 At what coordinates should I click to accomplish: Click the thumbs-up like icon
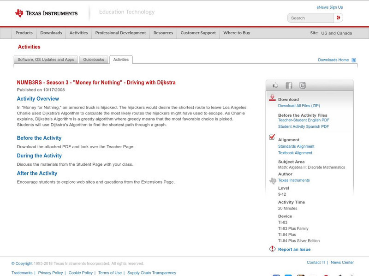pos(275,85)
